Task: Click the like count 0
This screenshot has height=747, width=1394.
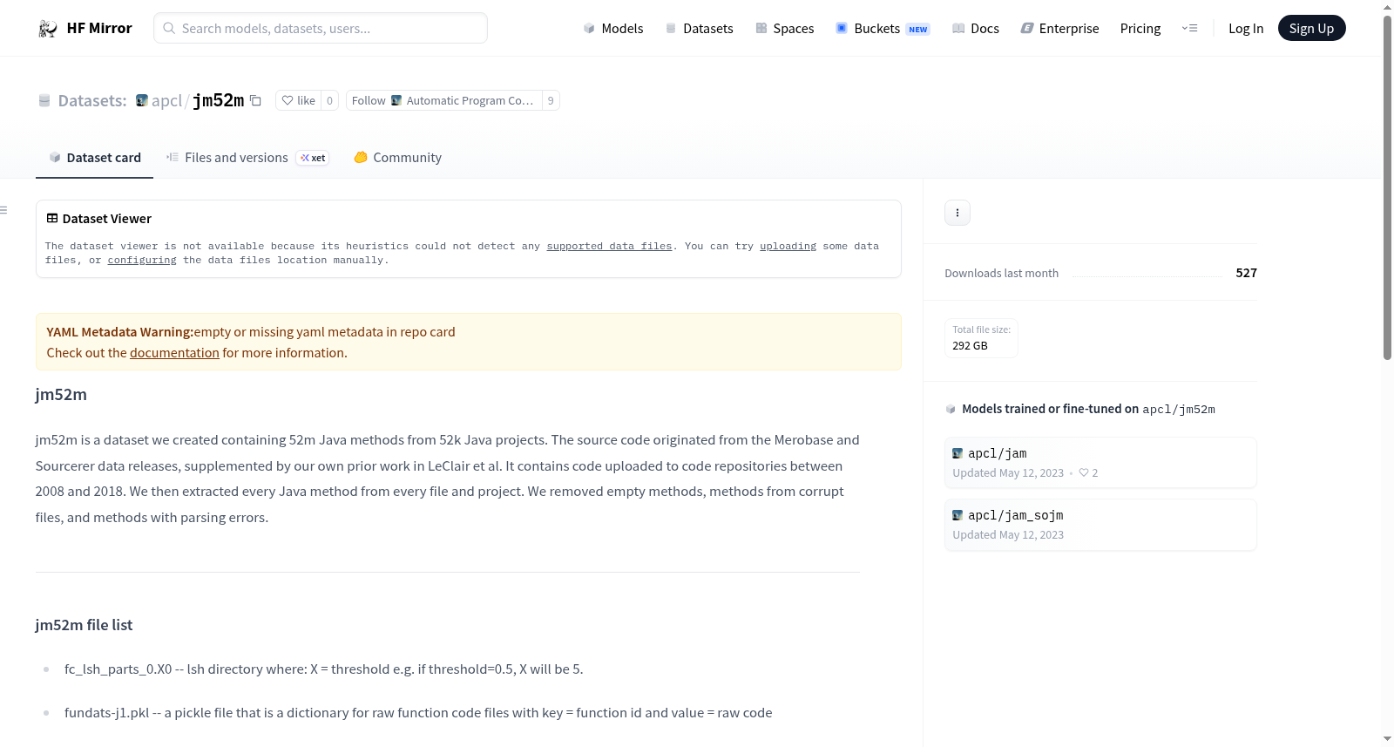Action: pos(329,101)
